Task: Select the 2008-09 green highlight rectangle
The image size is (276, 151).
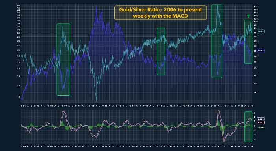Action: (63, 60)
